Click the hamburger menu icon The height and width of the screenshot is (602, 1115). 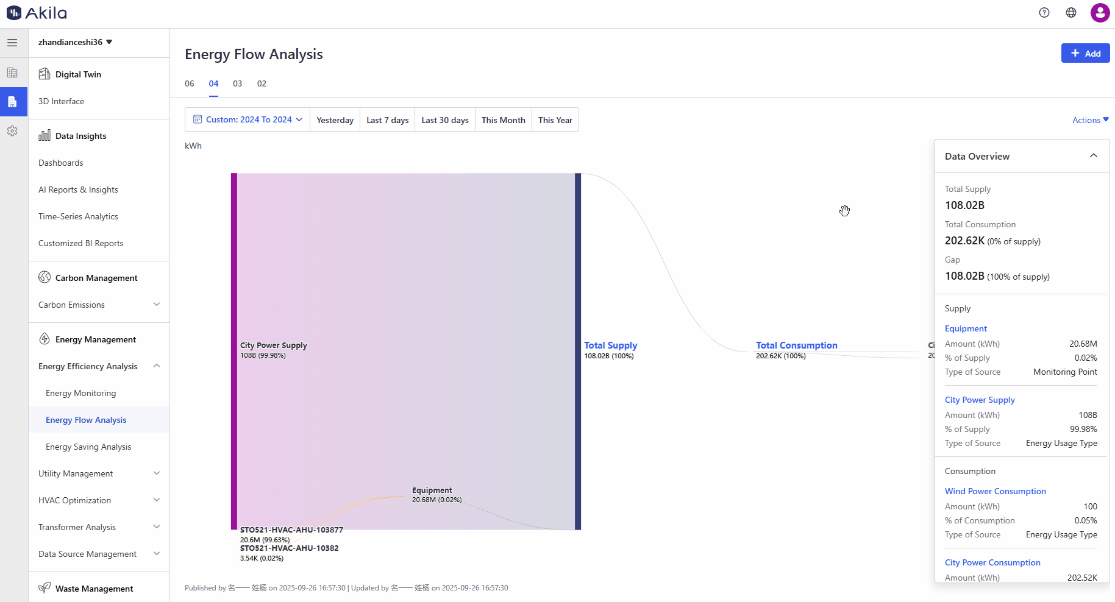(12, 43)
